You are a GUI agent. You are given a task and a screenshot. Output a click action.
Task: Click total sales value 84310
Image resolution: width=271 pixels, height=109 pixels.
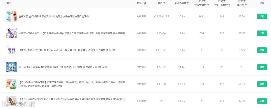tap(181, 84)
